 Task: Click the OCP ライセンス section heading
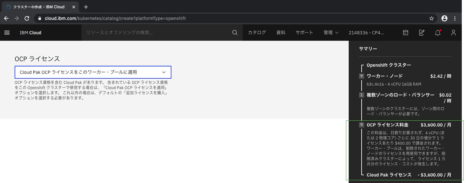(x=37, y=58)
